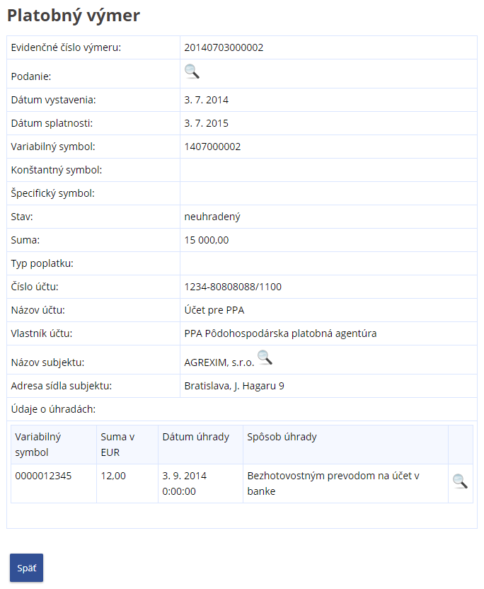The width and height of the screenshot is (484, 589).
Task: Click the status value neuhradený
Action: pyautogui.click(x=212, y=217)
